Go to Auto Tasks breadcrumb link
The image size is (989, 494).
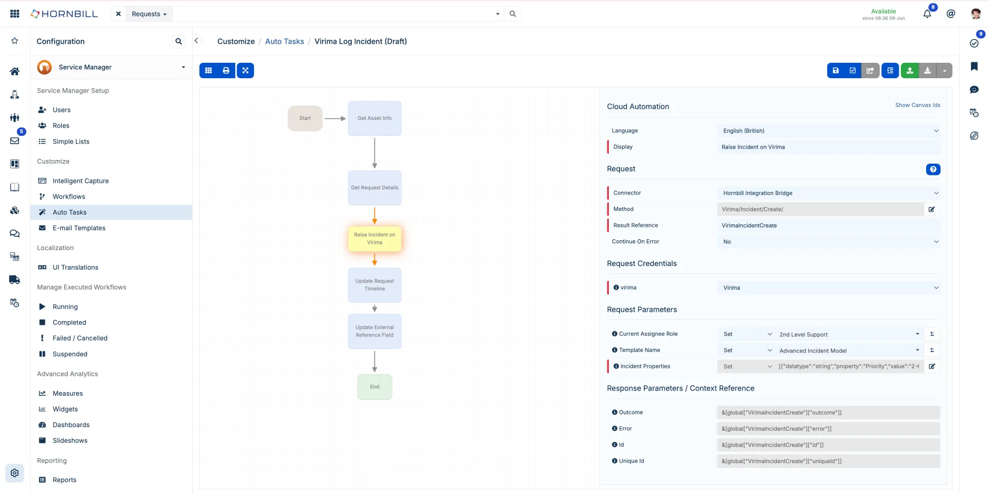pyautogui.click(x=284, y=41)
